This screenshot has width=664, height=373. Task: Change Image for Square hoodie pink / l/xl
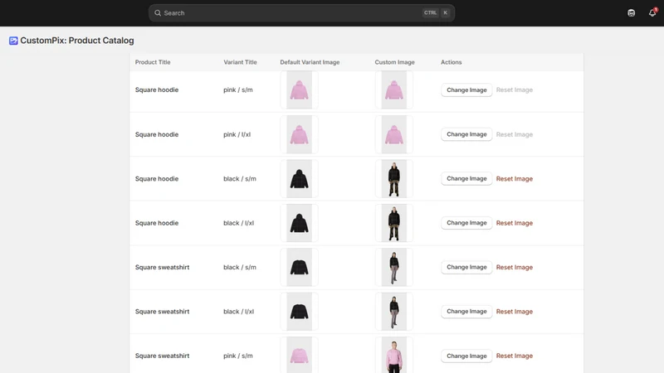pos(466,134)
